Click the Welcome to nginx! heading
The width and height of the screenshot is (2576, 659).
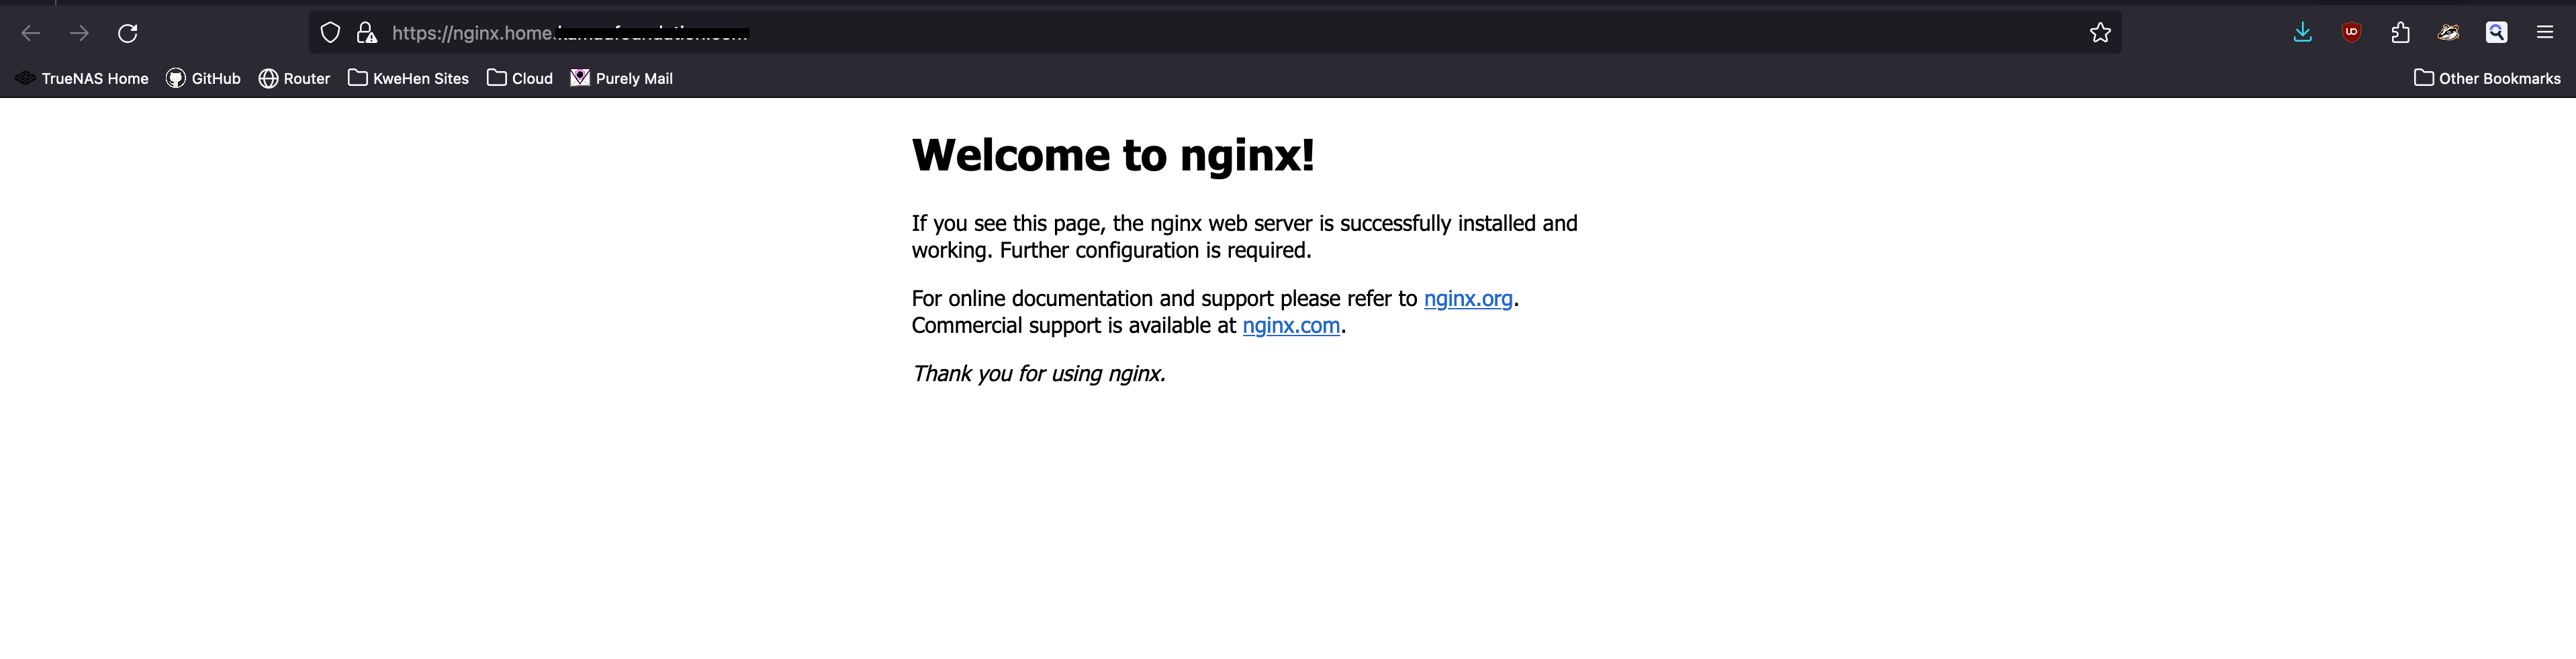coord(1112,155)
